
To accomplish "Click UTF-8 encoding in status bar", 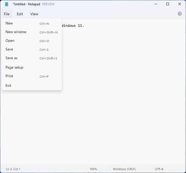I will [159, 169].
